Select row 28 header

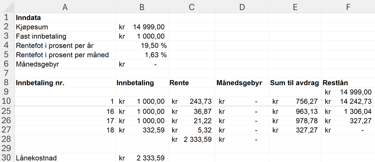click(7, 139)
